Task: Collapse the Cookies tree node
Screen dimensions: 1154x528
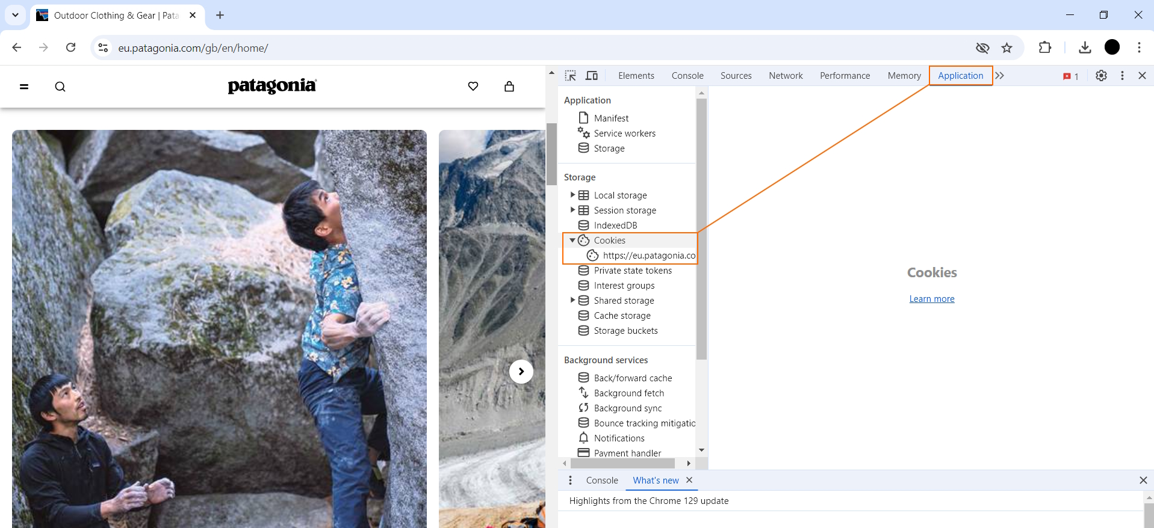Action: tap(572, 240)
